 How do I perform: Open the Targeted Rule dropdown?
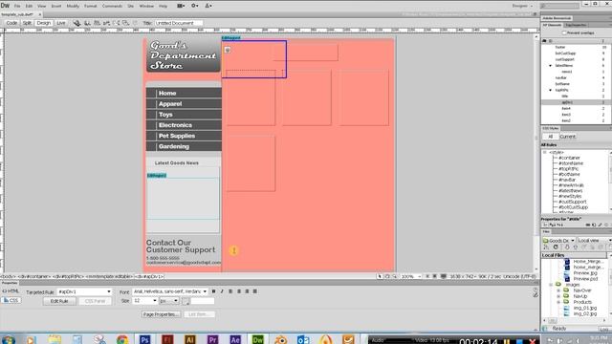[x=108, y=291]
